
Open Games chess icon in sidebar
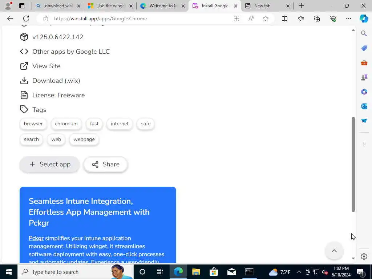click(x=364, y=77)
